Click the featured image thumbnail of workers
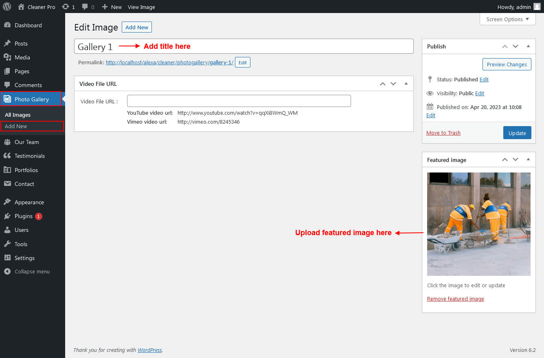Image resolution: width=544 pixels, height=358 pixels. [479, 224]
